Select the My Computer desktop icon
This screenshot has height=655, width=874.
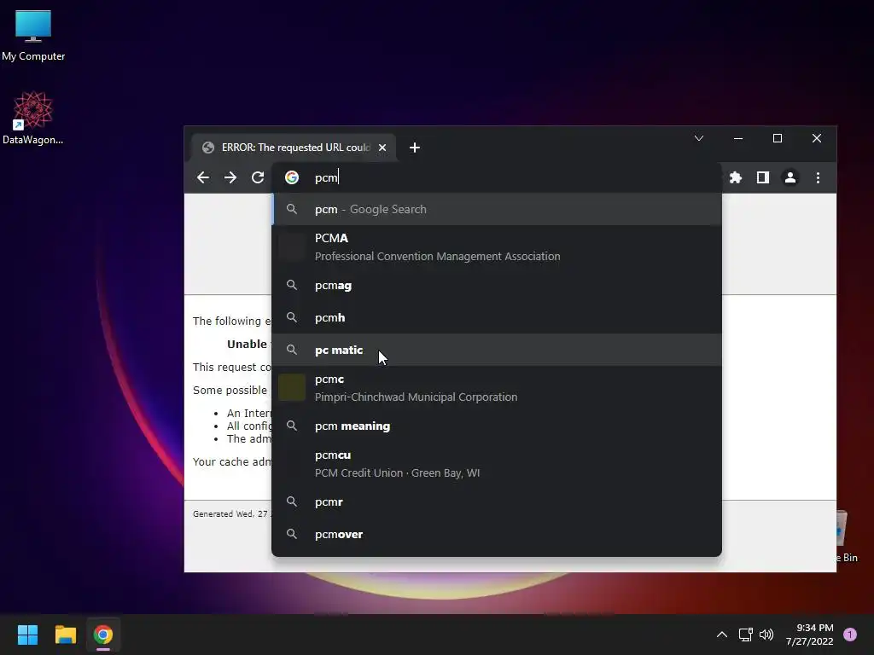33,35
